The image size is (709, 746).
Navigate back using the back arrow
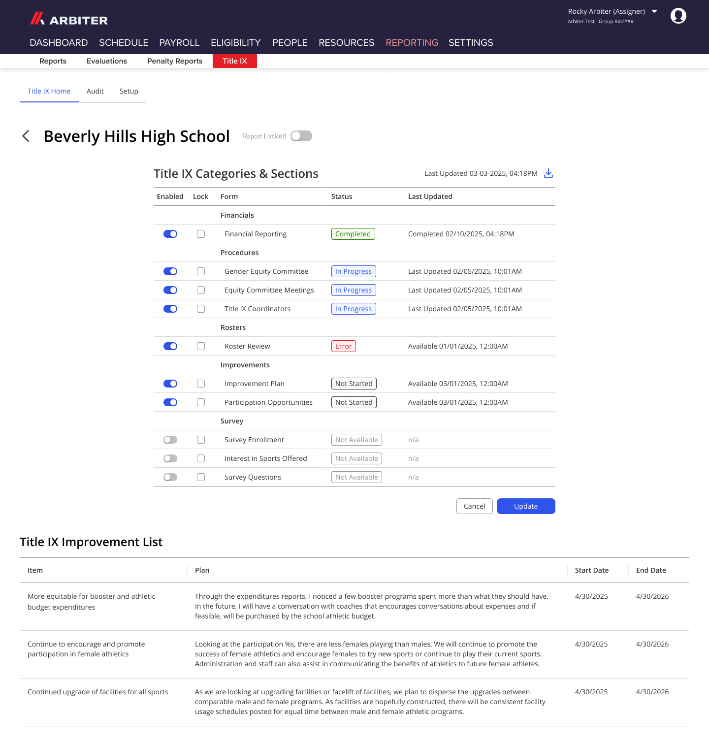(26, 136)
